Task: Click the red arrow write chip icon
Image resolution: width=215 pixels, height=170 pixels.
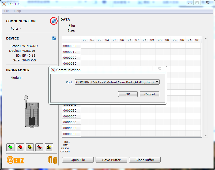Action: (x=20, y=147)
